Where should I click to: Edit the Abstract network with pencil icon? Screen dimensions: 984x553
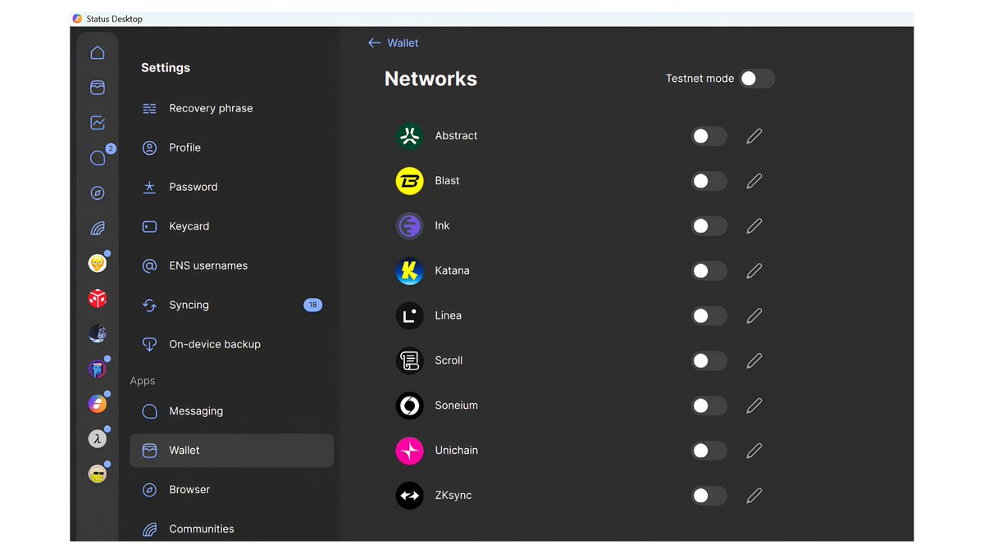[x=754, y=136]
